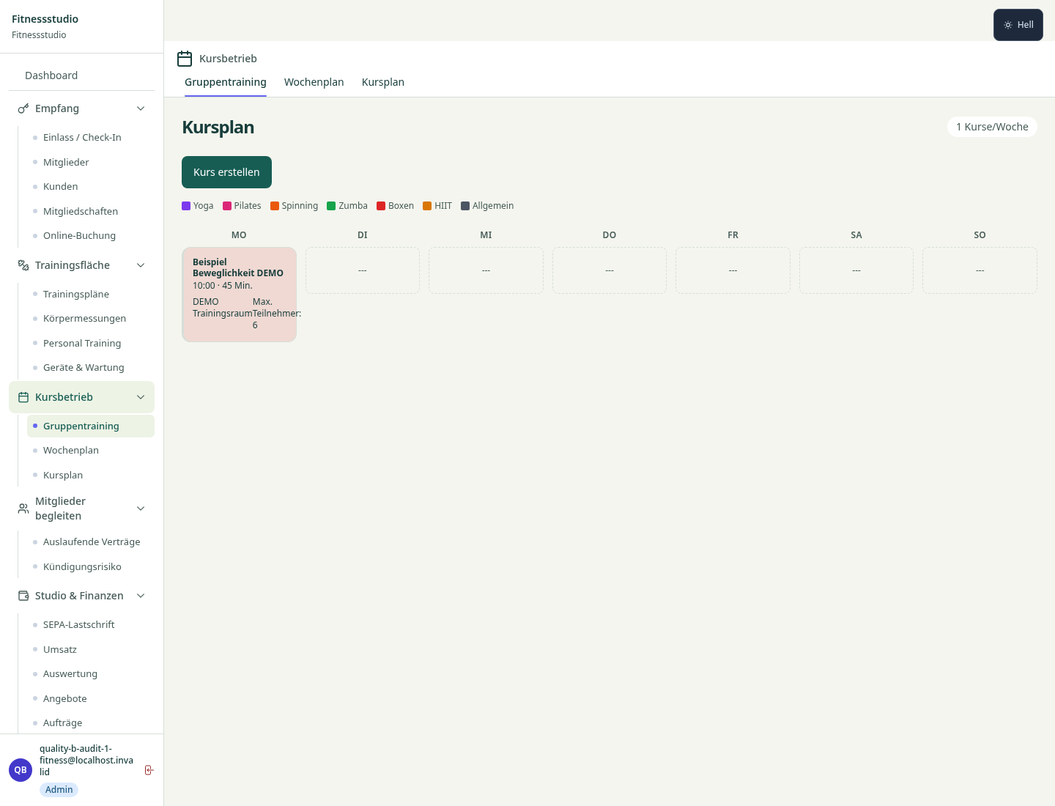1055x806 pixels.
Task: Click the Trainingsfläche section icon
Action: (x=23, y=265)
